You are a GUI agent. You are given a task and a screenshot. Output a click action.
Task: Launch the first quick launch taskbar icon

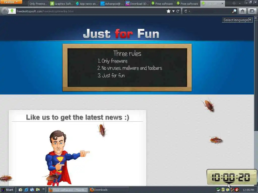coord(20,190)
